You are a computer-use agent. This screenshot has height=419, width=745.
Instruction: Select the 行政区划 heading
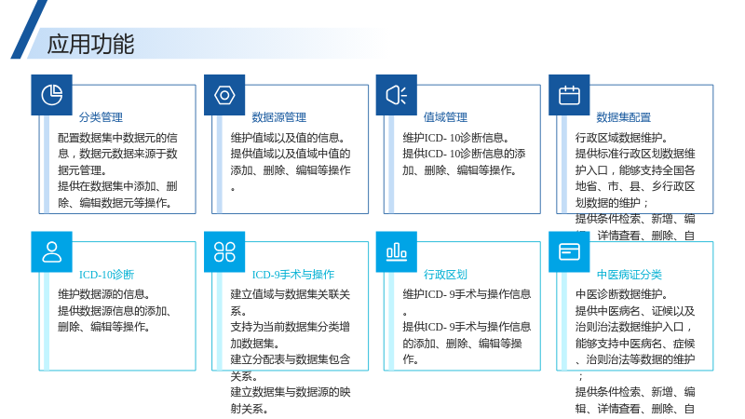[445, 275]
